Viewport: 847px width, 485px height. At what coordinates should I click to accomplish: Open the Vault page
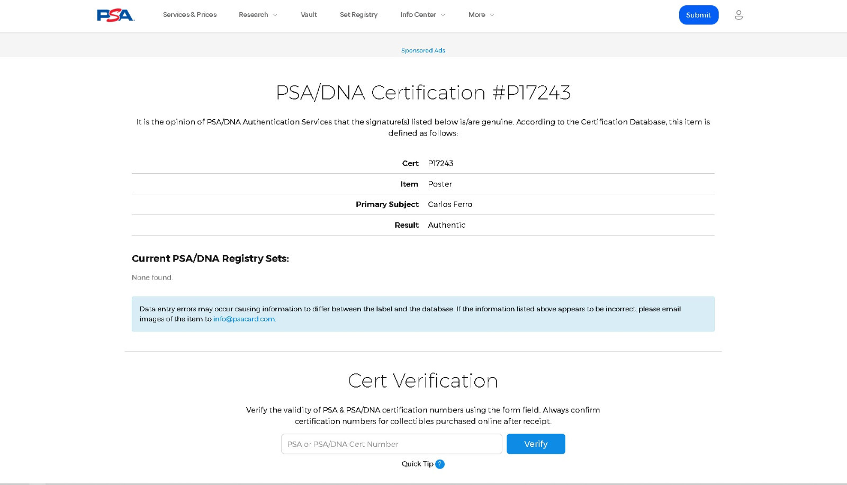(x=309, y=15)
